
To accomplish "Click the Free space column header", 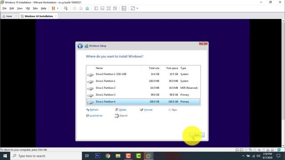I will 172,68.
